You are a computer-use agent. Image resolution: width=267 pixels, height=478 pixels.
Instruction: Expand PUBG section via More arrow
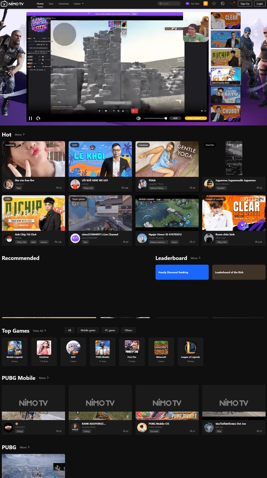pos(25,447)
